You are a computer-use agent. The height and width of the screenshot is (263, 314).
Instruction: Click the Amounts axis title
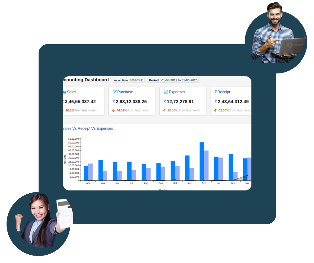tap(65, 160)
